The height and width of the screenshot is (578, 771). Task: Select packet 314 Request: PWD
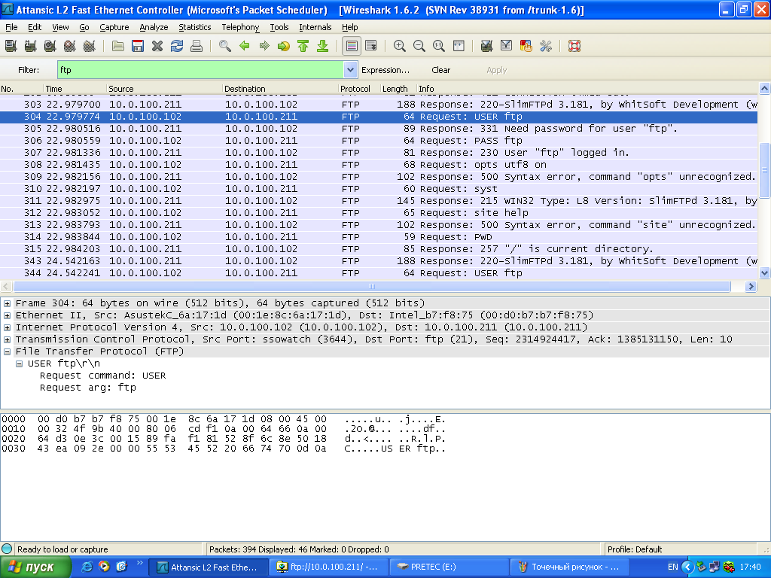379,237
